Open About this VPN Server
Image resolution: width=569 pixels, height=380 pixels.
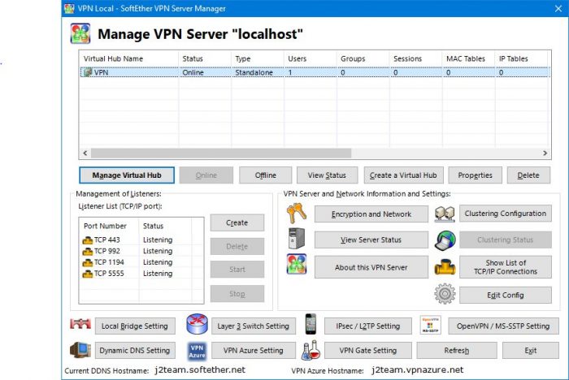[x=371, y=267]
